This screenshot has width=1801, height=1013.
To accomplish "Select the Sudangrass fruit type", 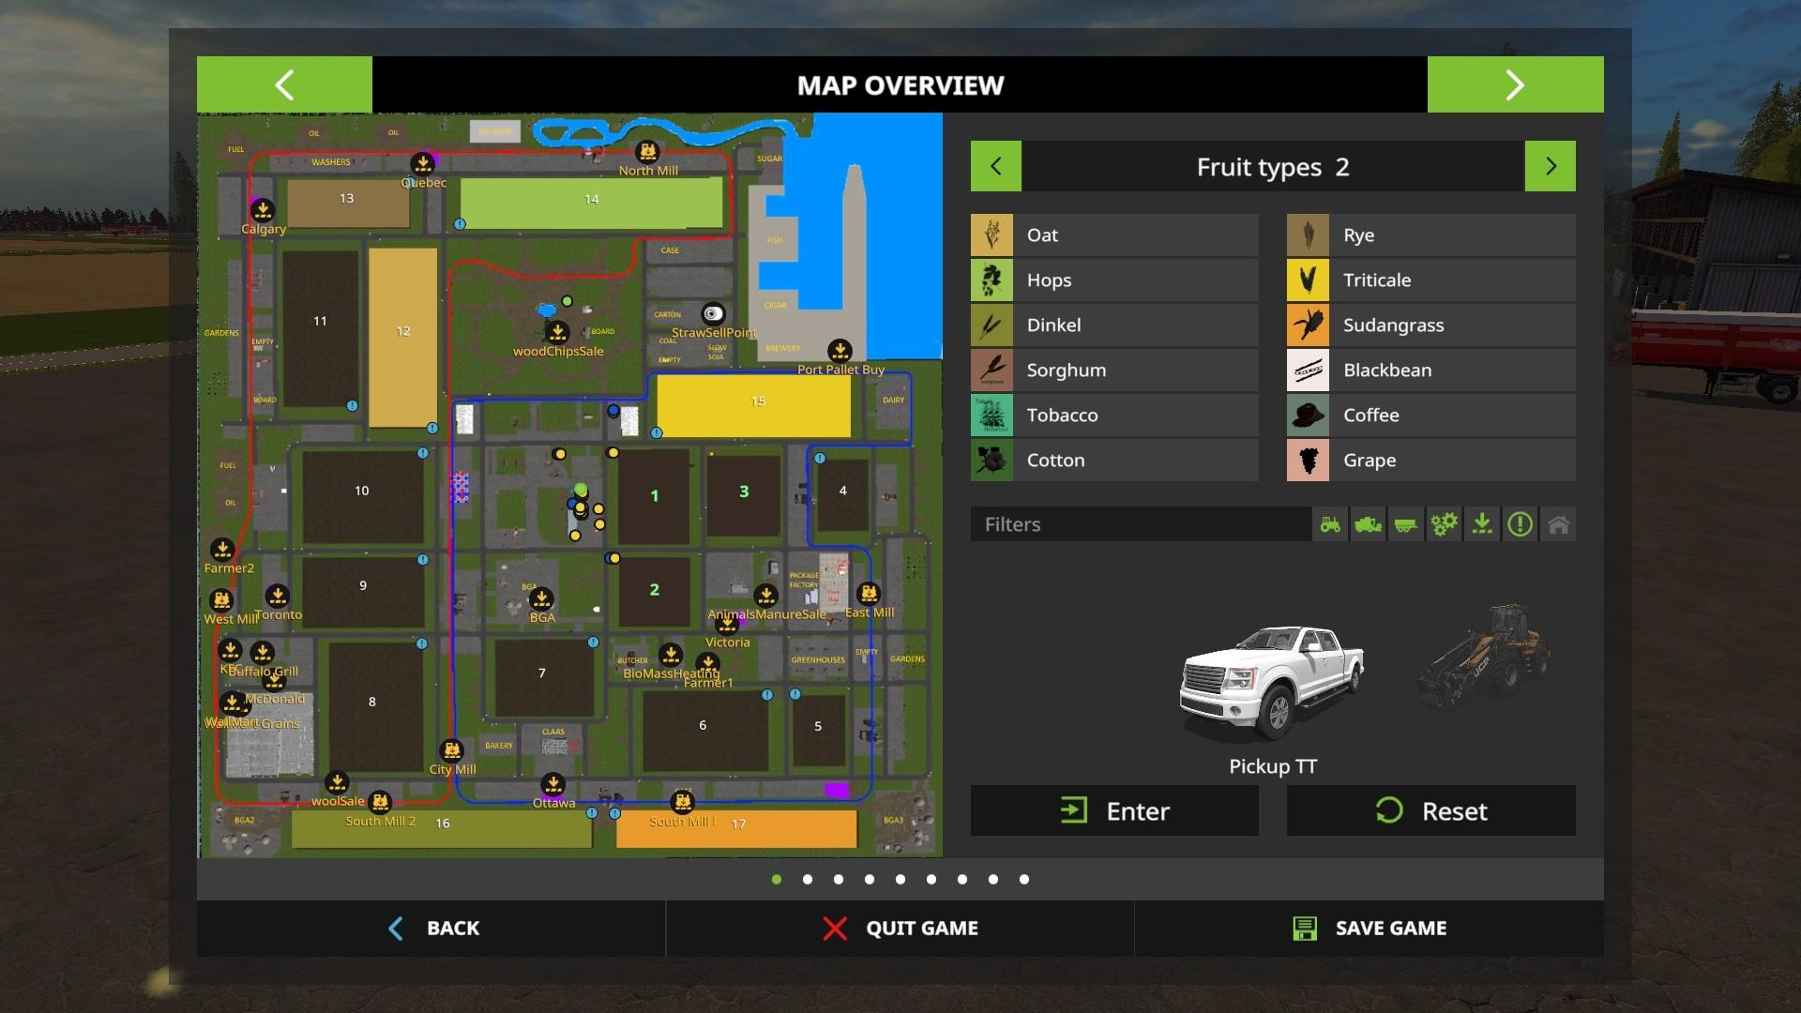I will (1430, 325).
